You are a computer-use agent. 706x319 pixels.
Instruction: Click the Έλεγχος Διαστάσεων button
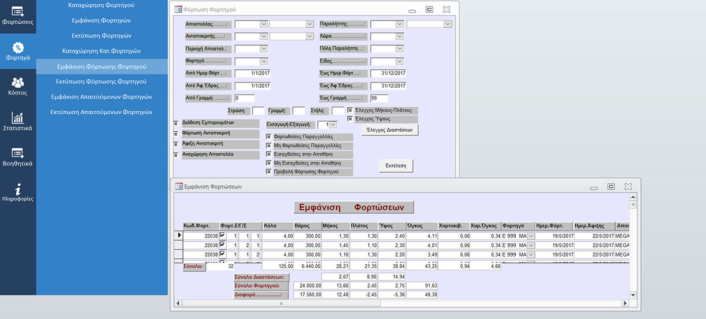pyautogui.click(x=389, y=130)
